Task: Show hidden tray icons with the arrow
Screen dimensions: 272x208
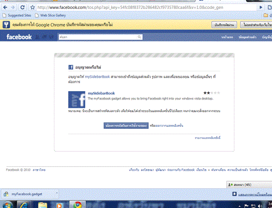Action: [x=239, y=206]
